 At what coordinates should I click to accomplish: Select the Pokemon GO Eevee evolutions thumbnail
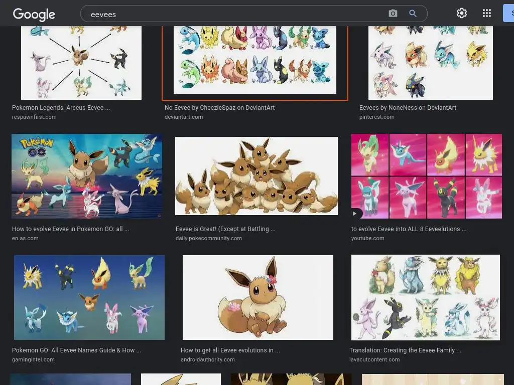click(x=87, y=176)
